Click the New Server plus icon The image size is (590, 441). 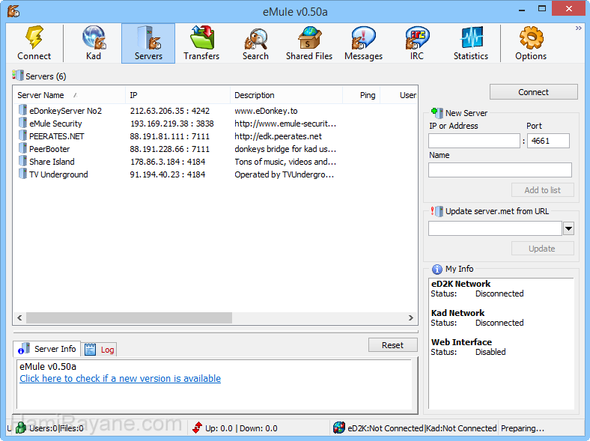437,112
